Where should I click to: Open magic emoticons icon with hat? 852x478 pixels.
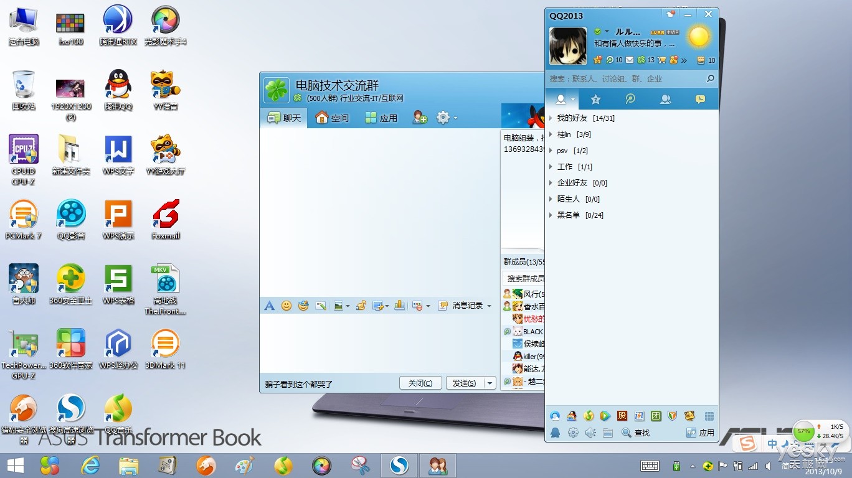pyautogui.click(x=303, y=306)
